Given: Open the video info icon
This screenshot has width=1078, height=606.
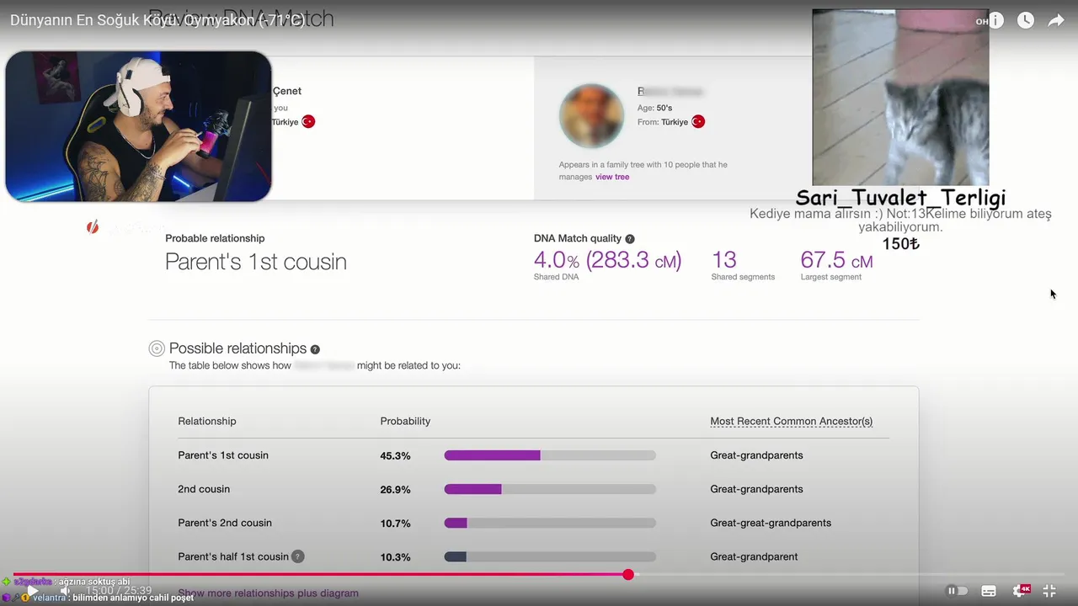Looking at the screenshot, I should pos(996,20).
